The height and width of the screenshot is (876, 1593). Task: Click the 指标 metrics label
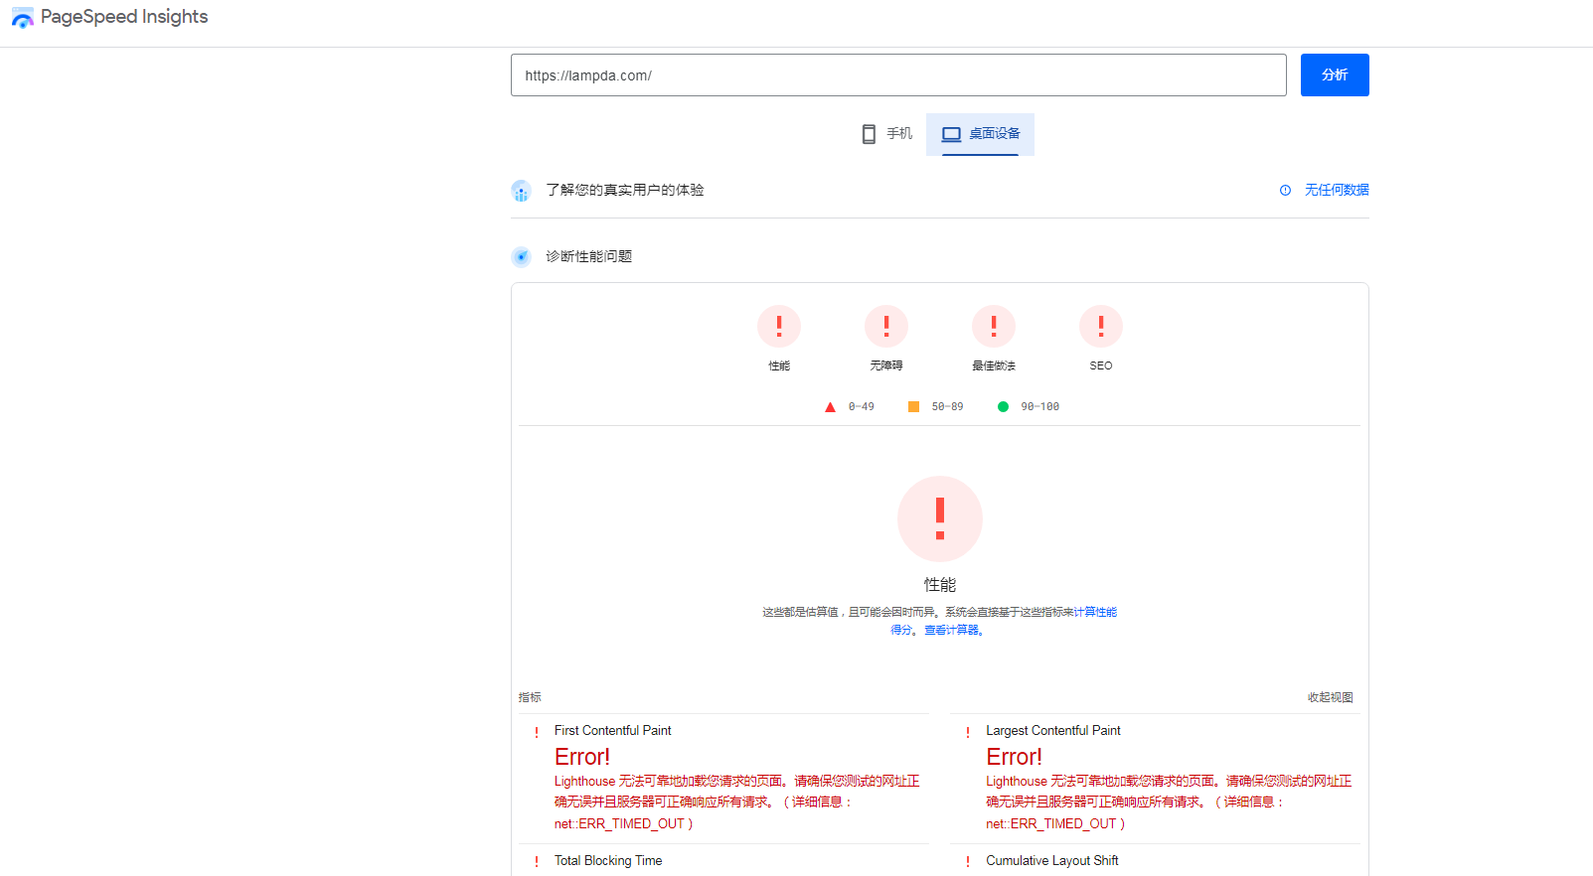click(530, 697)
